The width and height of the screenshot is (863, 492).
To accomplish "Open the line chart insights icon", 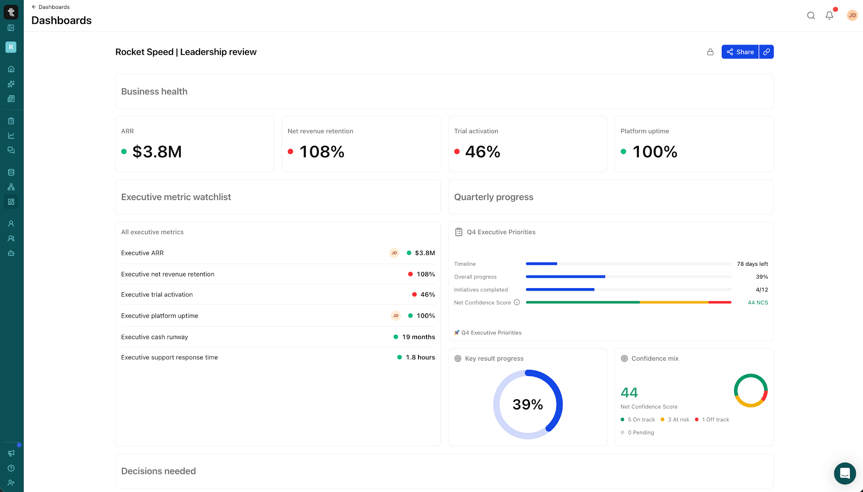I will point(11,136).
